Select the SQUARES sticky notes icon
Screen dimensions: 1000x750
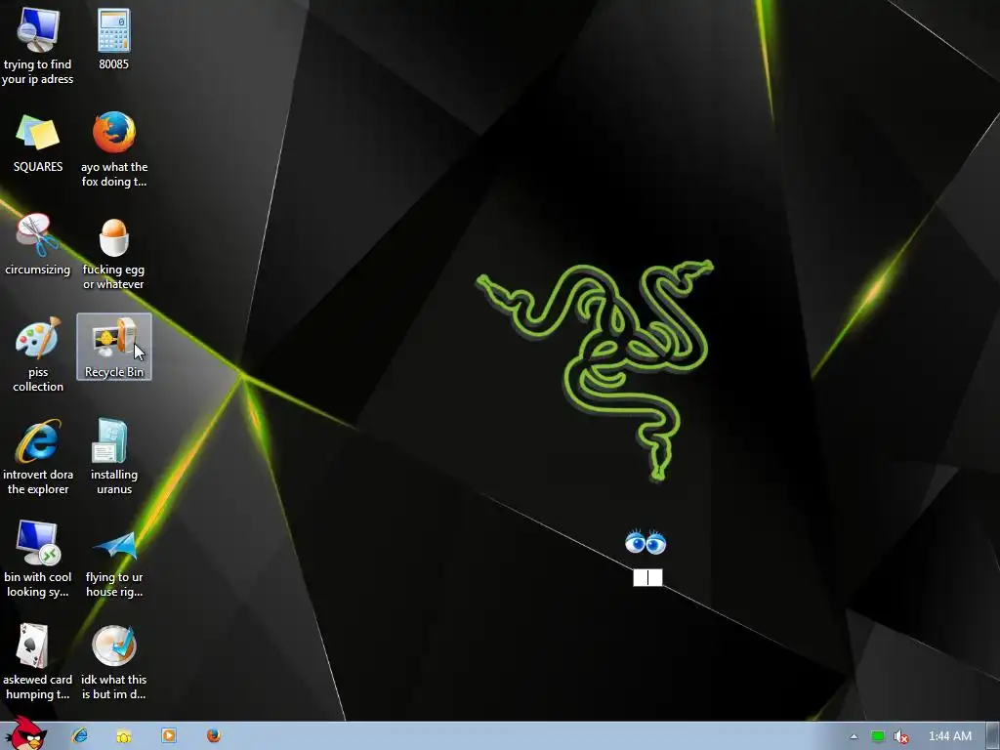[38, 142]
